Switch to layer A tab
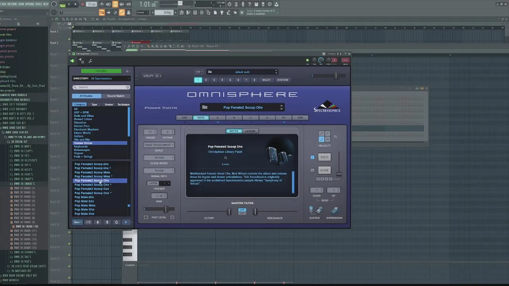 click(x=217, y=118)
